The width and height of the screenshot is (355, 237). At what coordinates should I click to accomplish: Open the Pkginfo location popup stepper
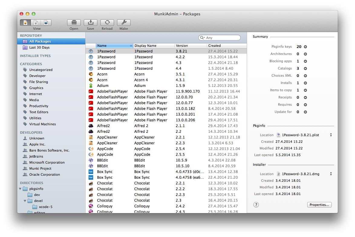[x=331, y=135]
